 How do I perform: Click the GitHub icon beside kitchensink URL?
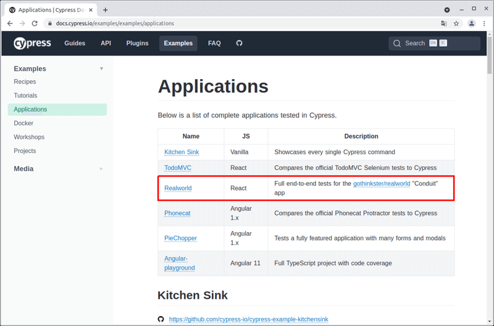[x=161, y=319]
